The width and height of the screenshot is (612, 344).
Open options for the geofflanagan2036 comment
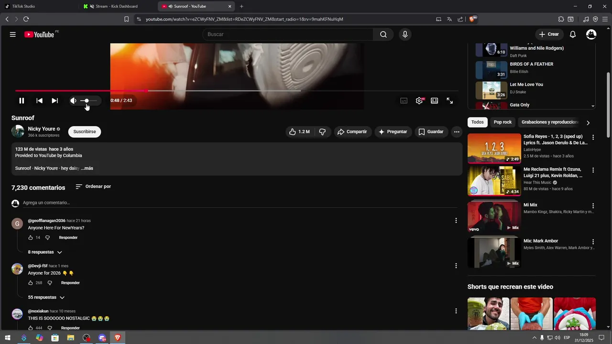456,221
